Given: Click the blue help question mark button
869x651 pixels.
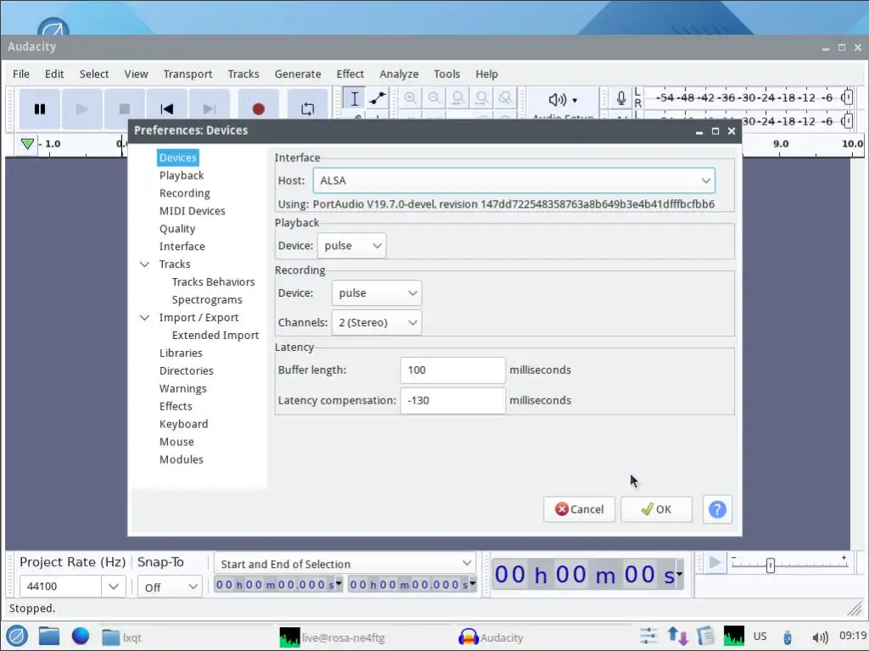Looking at the screenshot, I should point(717,509).
